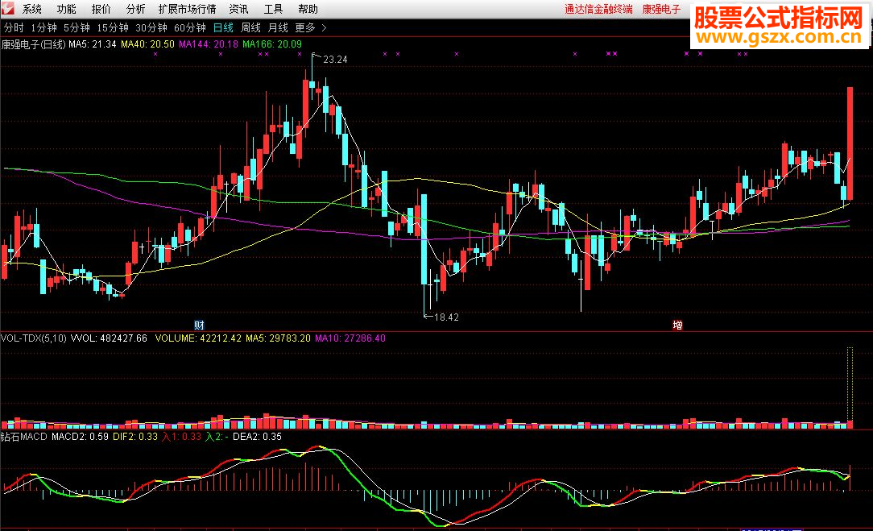Click the MACD2: 0.59 value
This screenshot has height=531, width=873.
81,437
